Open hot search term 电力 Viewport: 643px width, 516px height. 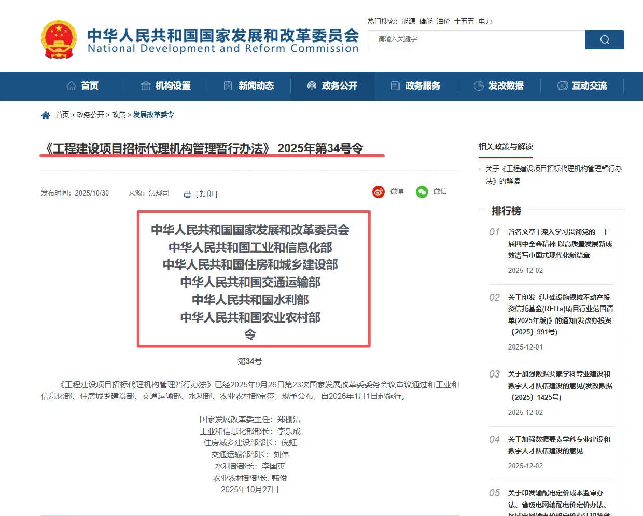484,21
